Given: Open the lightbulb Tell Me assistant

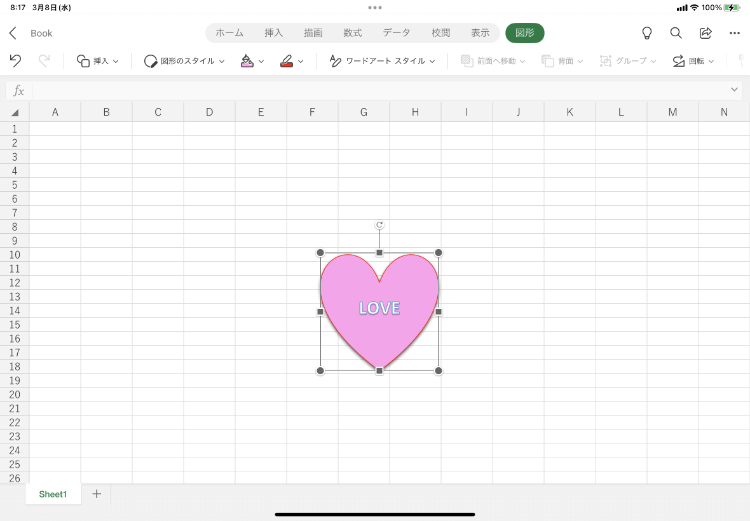Looking at the screenshot, I should pyautogui.click(x=646, y=33).
